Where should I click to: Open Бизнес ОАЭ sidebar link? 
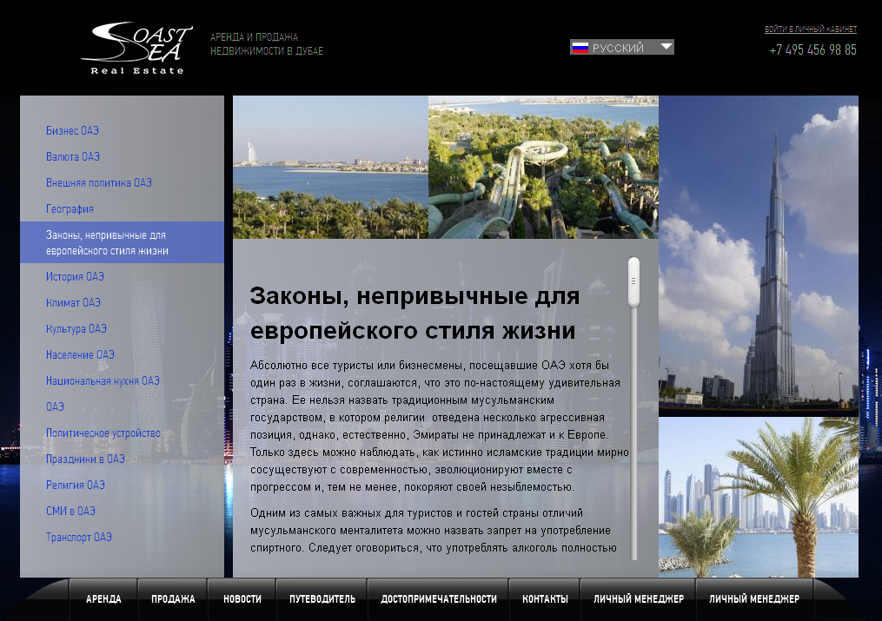tap(73, 130)
